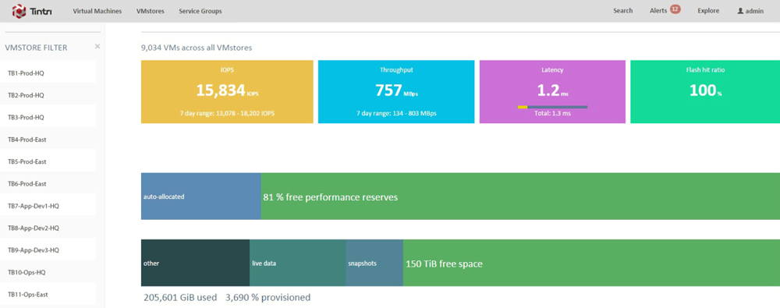Click '9,034 VMs across all VMstores' text
This screenshot has width=780, height=308.
pyautogui.click(x=197, y=48)
